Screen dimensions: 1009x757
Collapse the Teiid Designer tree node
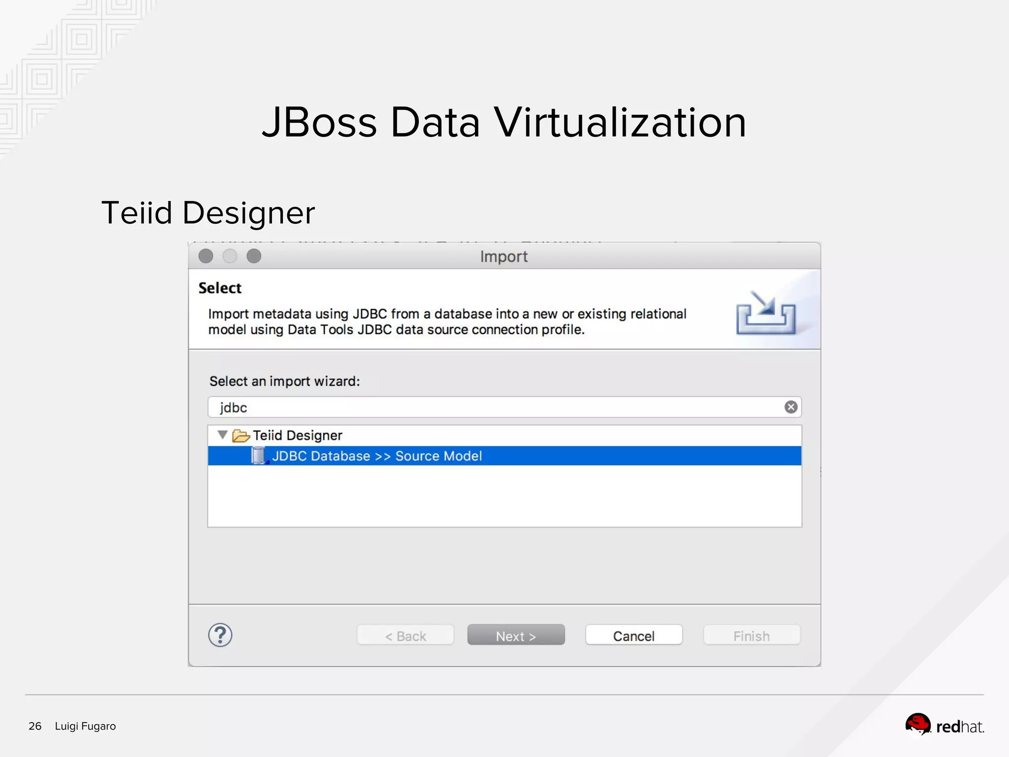(223, 435)
